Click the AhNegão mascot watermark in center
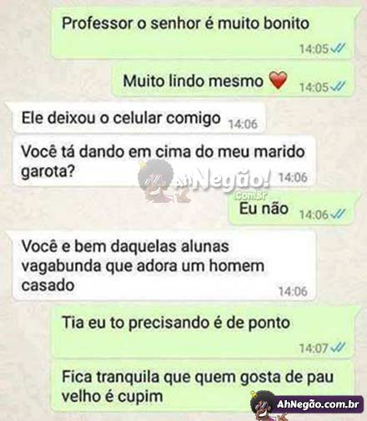Screen dimensions: 367x421 point(157,180)
